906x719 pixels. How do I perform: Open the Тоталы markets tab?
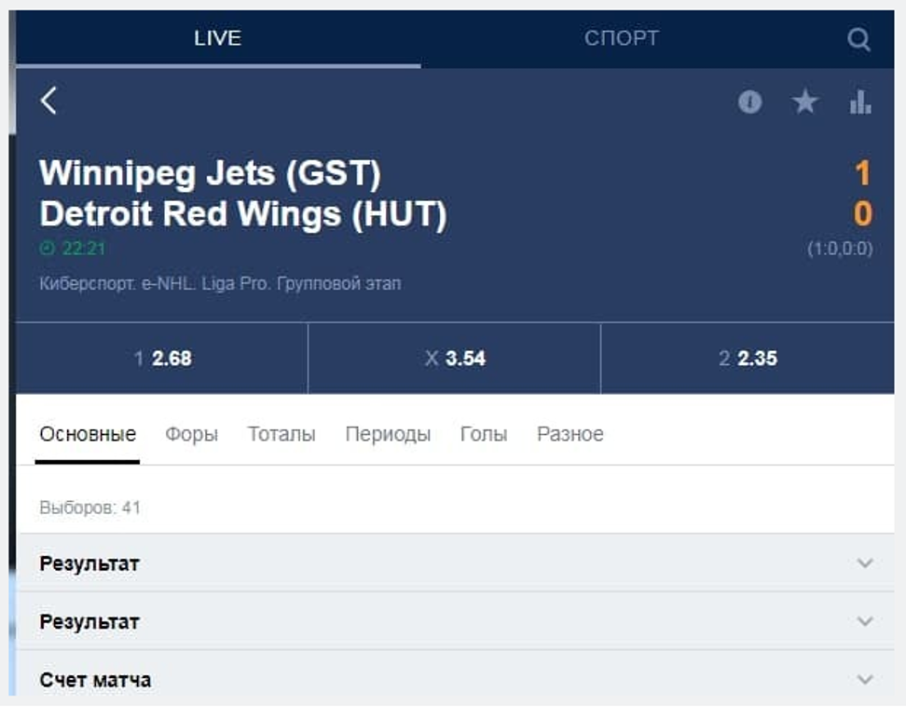(281, 434)
